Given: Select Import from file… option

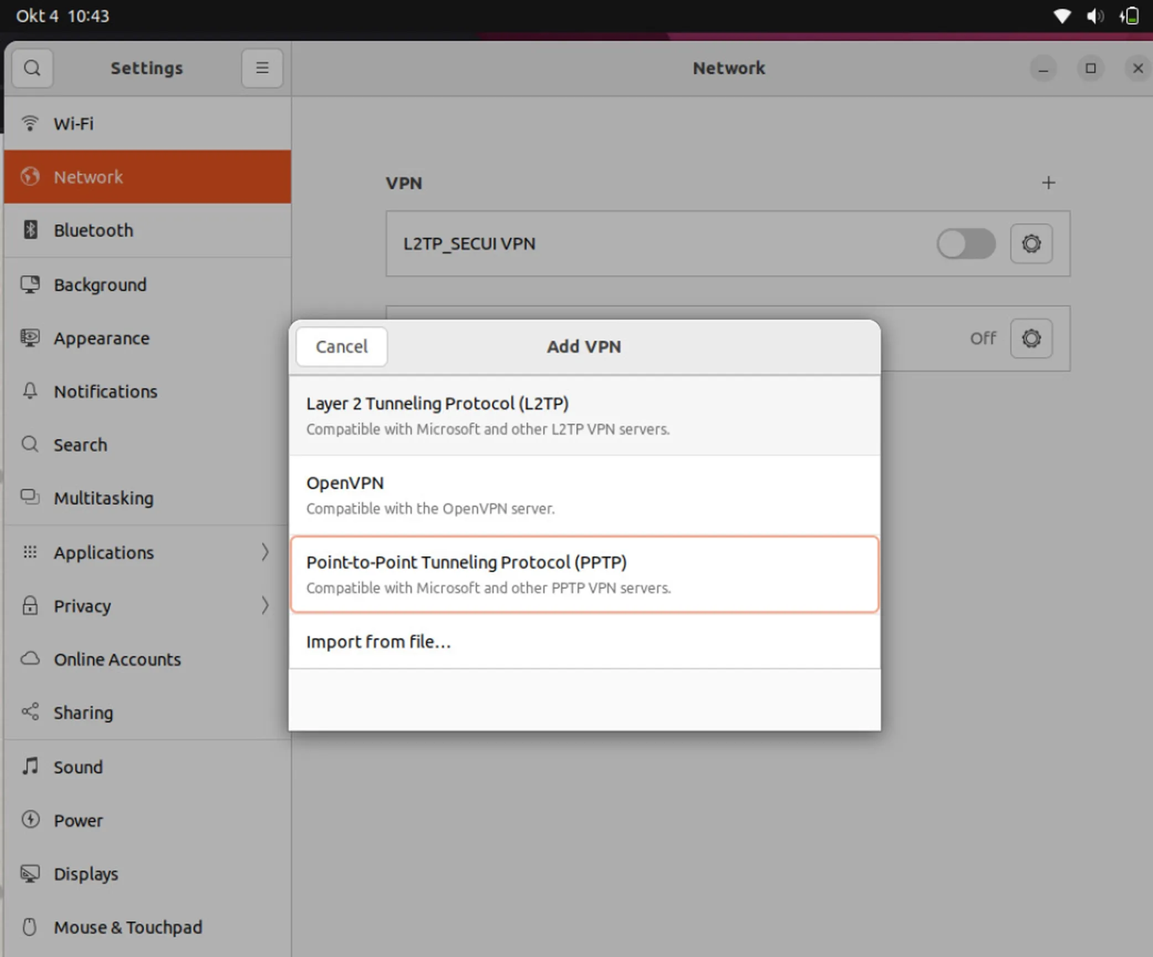Looking at the screenshot, I should 585,641.
